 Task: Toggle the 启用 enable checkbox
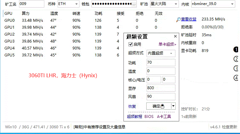130,44
